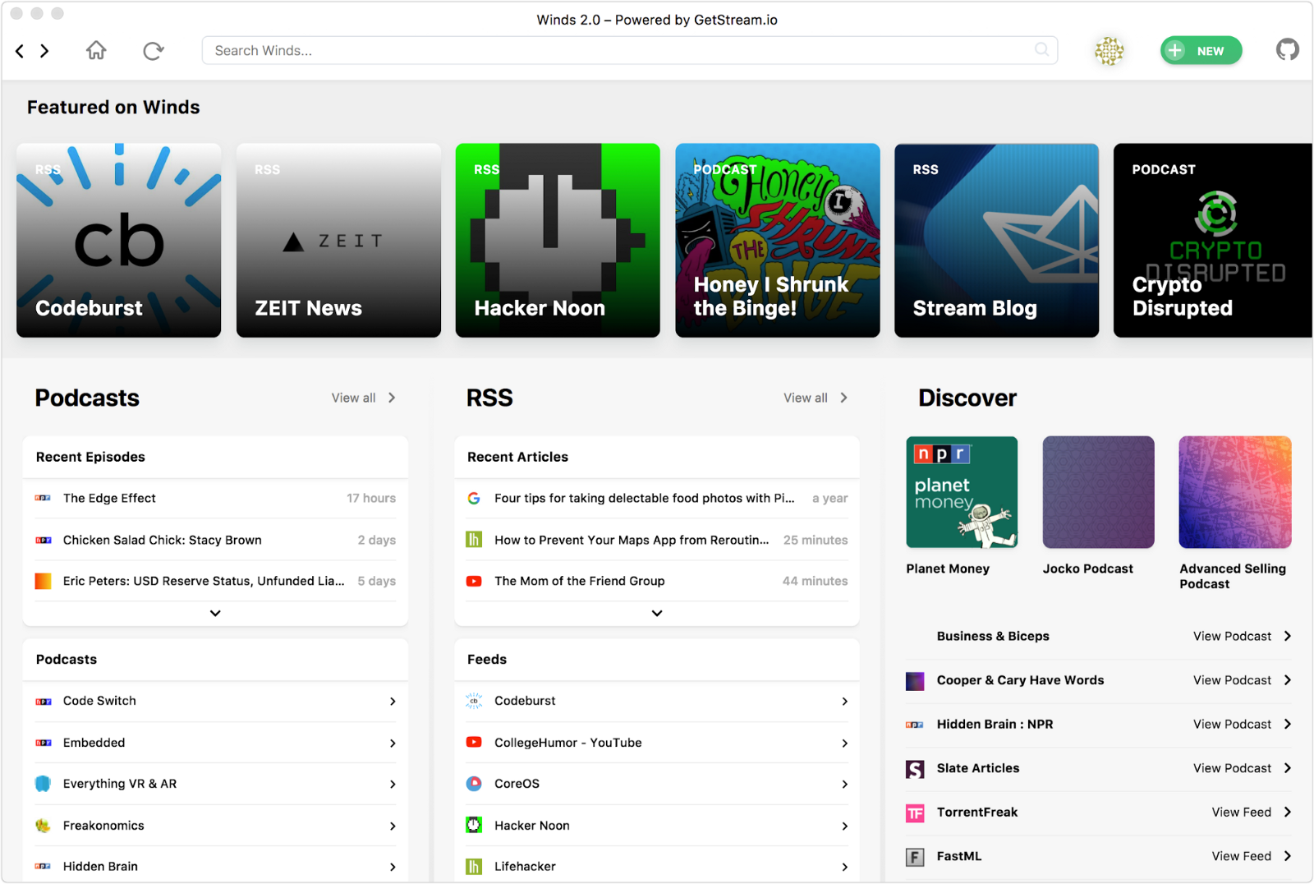Image resolution: width=1314 pixels, height=884 pixels.
Task: Focus the Search Winds input field
Action: tap(616, 51)
